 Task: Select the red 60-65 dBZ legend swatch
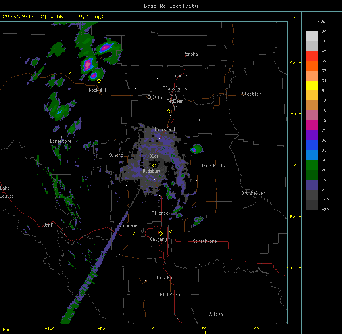click(312, 56)
